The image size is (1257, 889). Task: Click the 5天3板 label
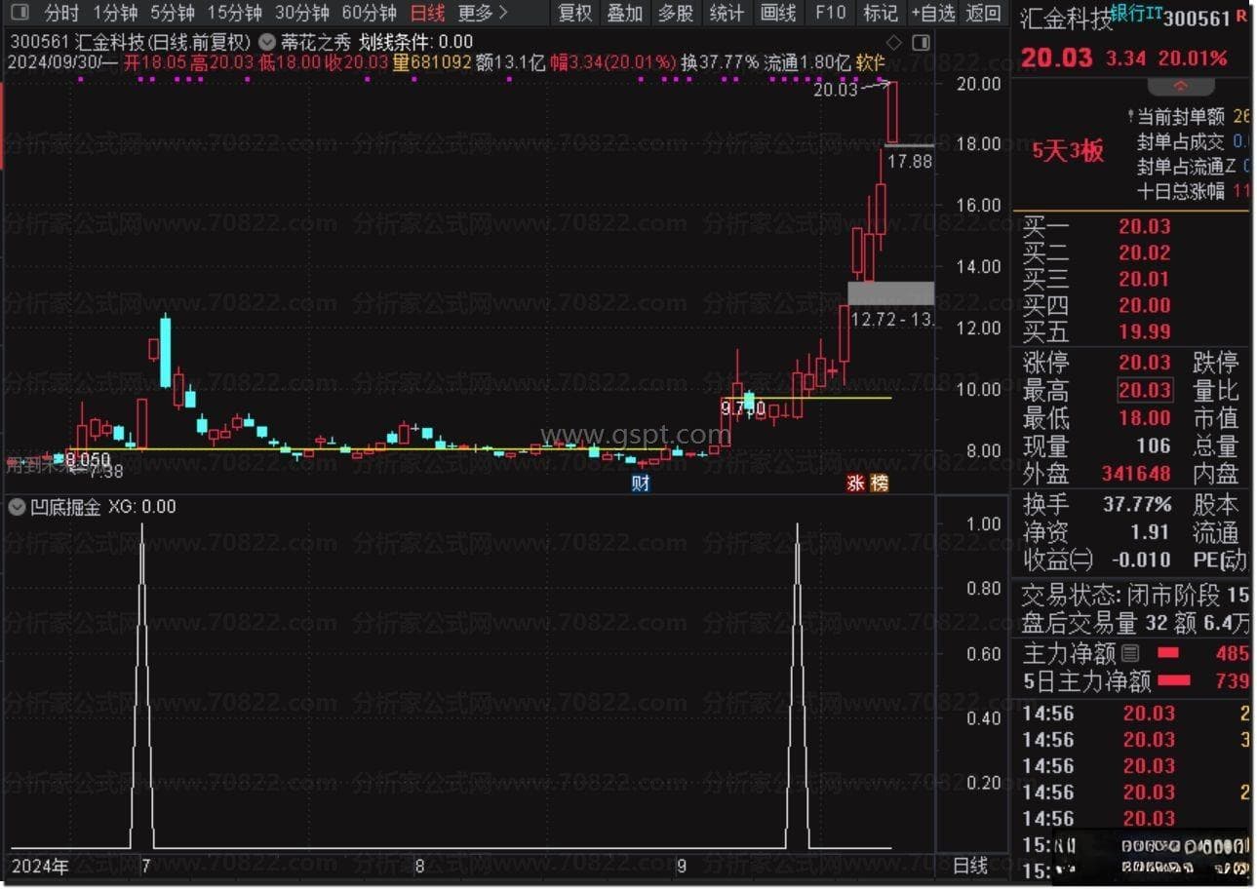tap(1068, 150)
